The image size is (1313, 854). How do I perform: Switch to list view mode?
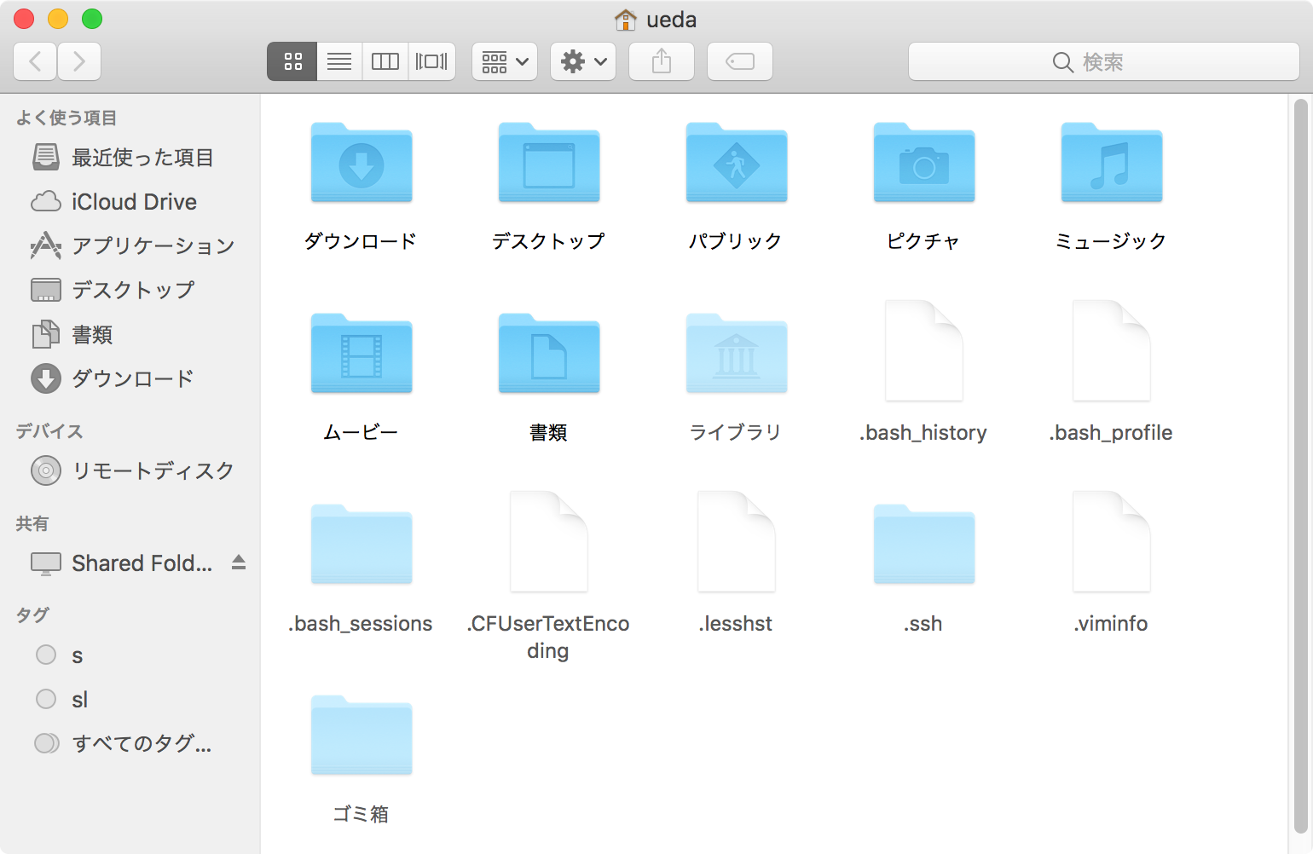(339, 61)
